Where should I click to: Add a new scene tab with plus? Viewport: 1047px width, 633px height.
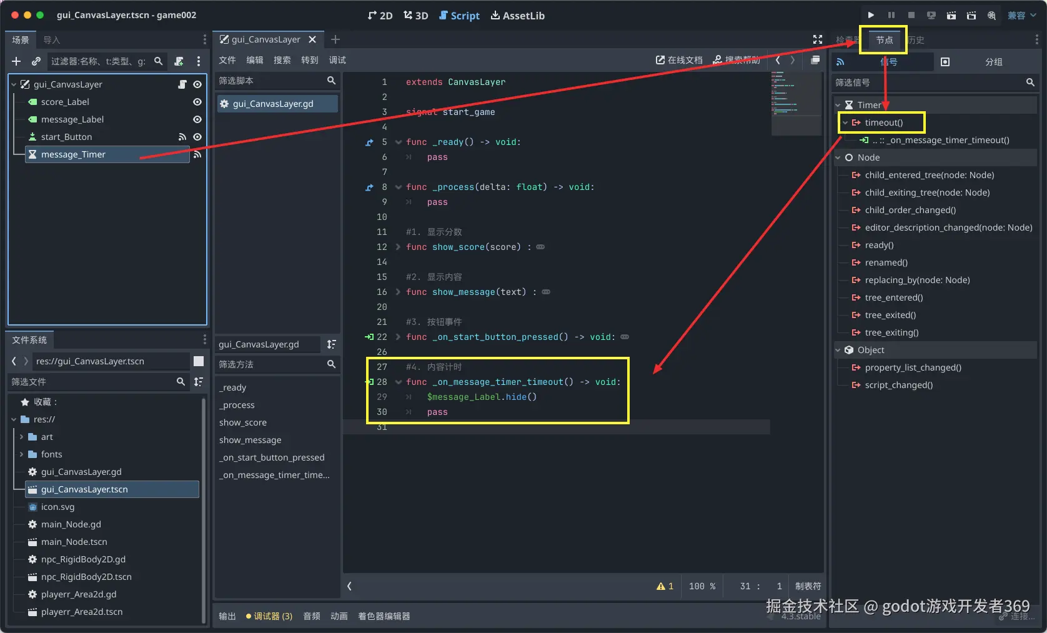(x=335, y=39)
